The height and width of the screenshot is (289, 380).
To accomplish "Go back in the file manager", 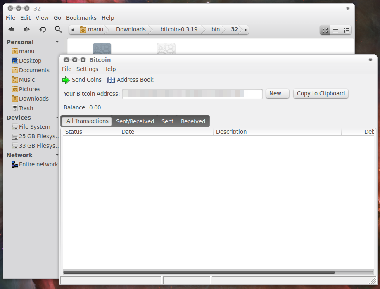I will coord(11,29).
